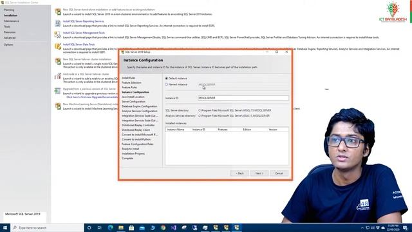Image resolution: width=412 pixels, height=232 pixels.
Task: Open Microsoft Store from the taskbar
Action: (131, 227)
